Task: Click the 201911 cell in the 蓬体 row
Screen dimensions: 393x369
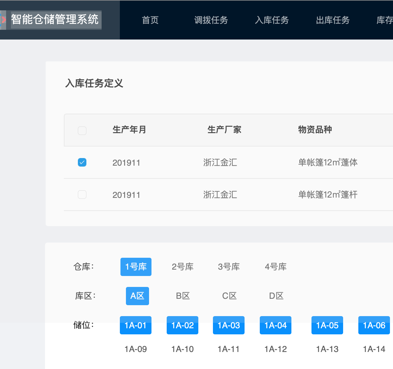Action: [126, 163]
